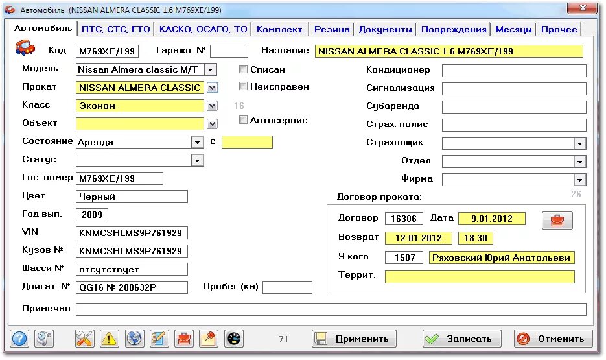Click the Договор number field 16306
This screenshot has width=606, height=360.
pos(404,219)
